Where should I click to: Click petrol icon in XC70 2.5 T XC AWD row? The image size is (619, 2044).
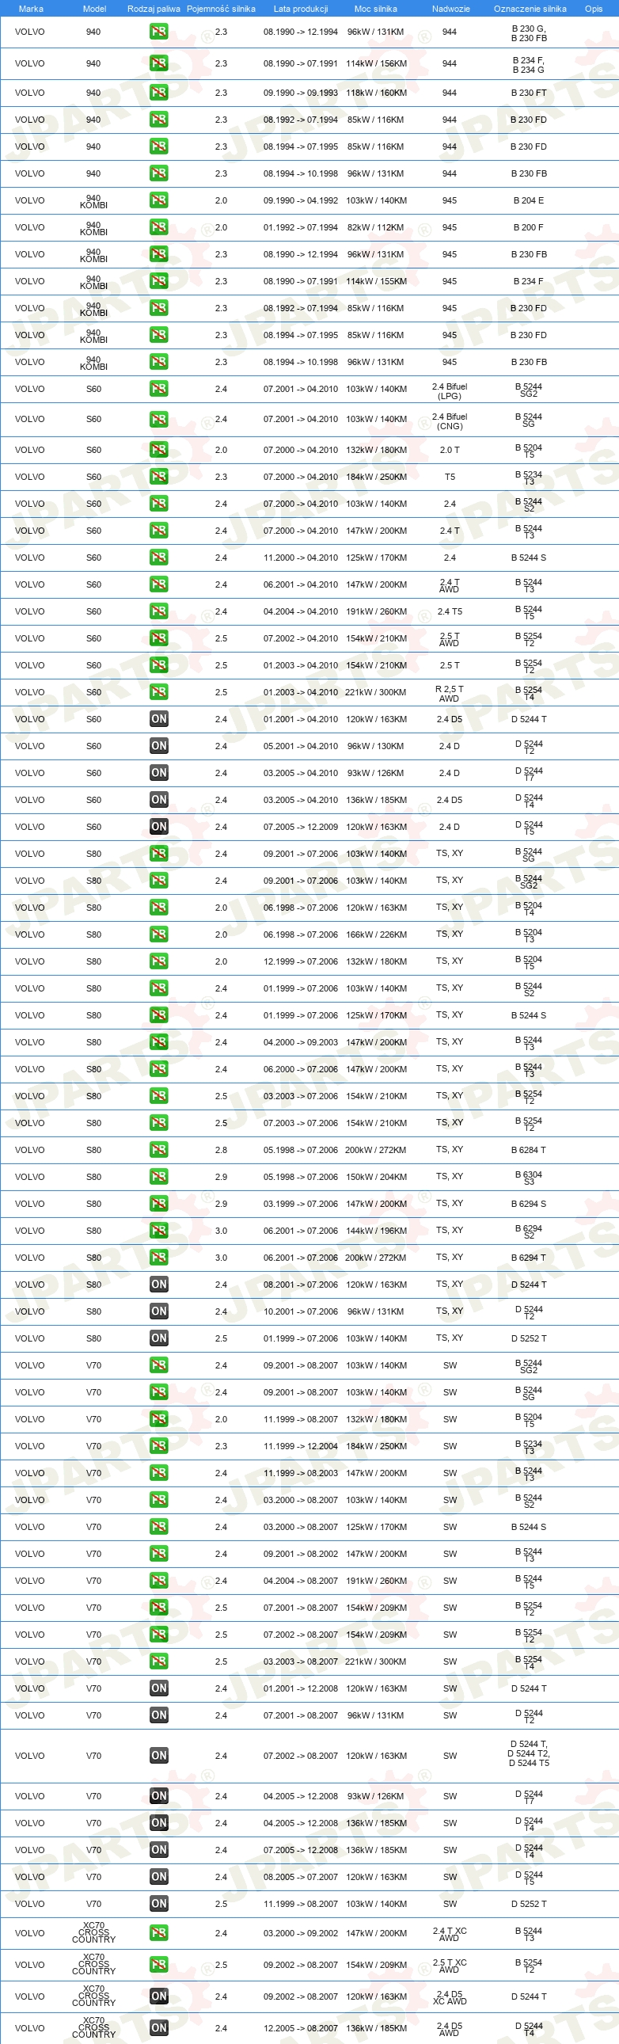click(x=159, y=1965)
